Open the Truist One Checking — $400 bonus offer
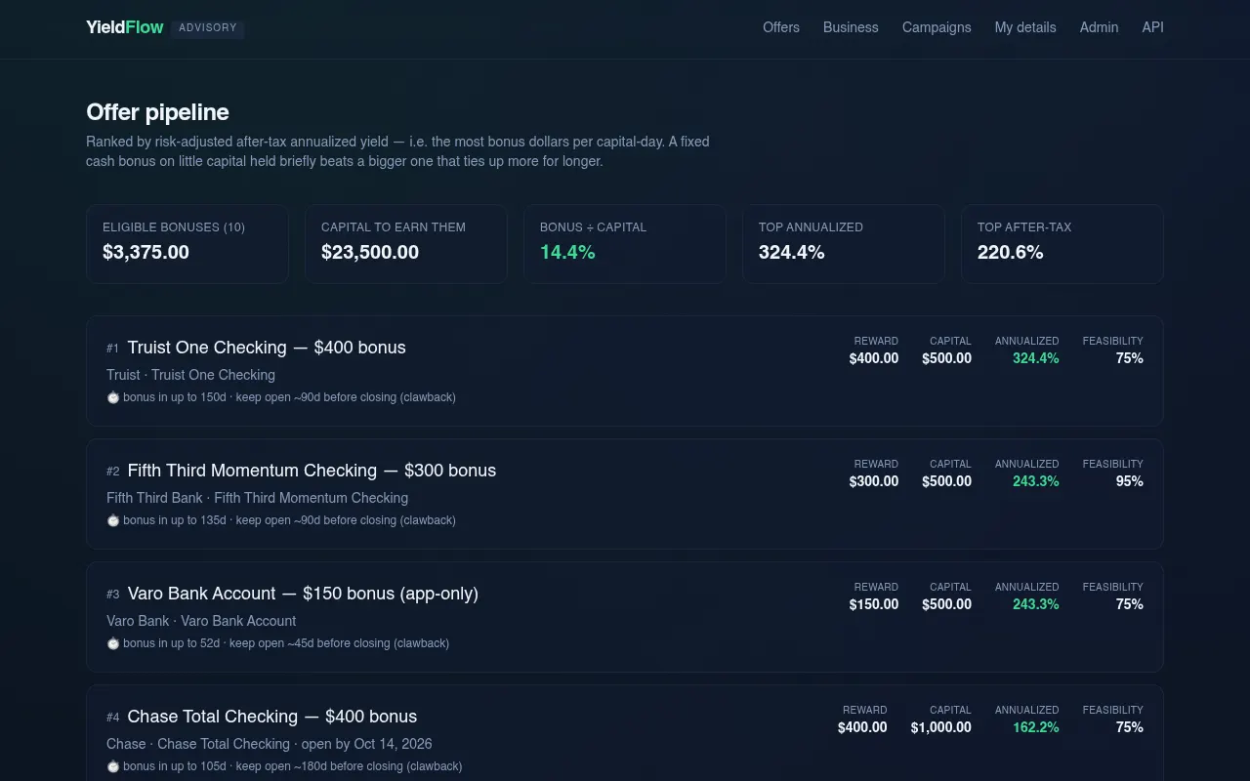Viewport: 1250px width, 781px height. [267, 348]
